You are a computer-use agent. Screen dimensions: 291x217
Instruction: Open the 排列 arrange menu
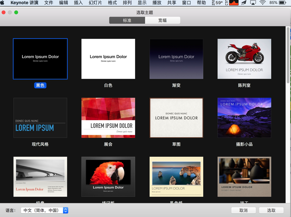[127, 3]
